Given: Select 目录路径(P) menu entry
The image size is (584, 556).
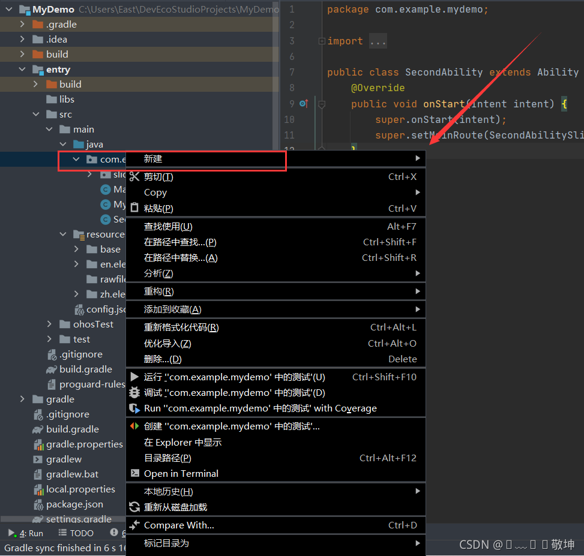Looking at the screenshot, I should point(275,458).
